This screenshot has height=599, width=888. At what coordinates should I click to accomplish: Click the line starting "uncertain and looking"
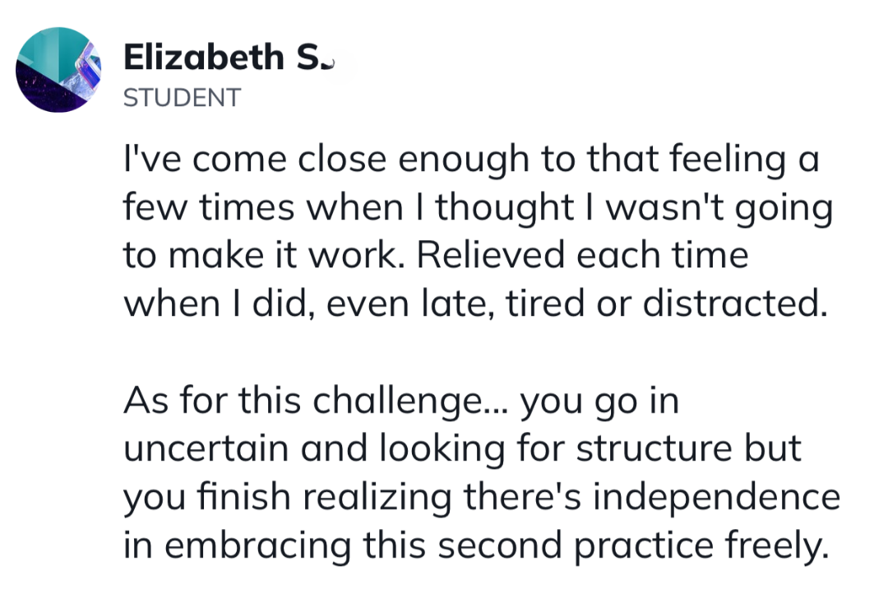click(x=462, y=449)
